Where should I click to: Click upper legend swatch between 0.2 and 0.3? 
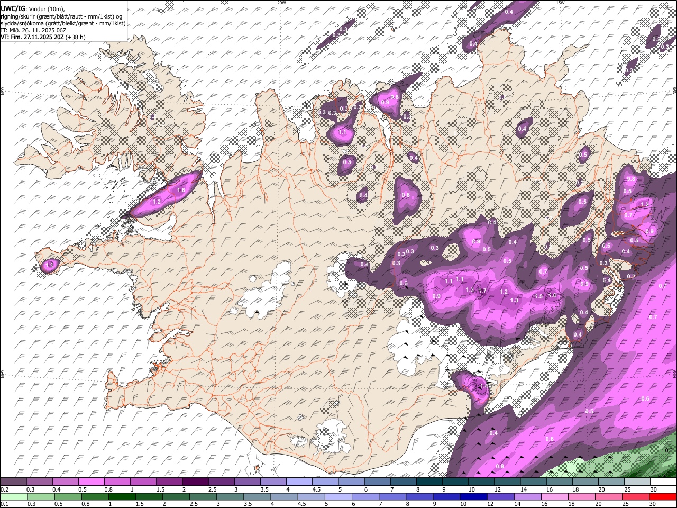[x=13, y=482]
